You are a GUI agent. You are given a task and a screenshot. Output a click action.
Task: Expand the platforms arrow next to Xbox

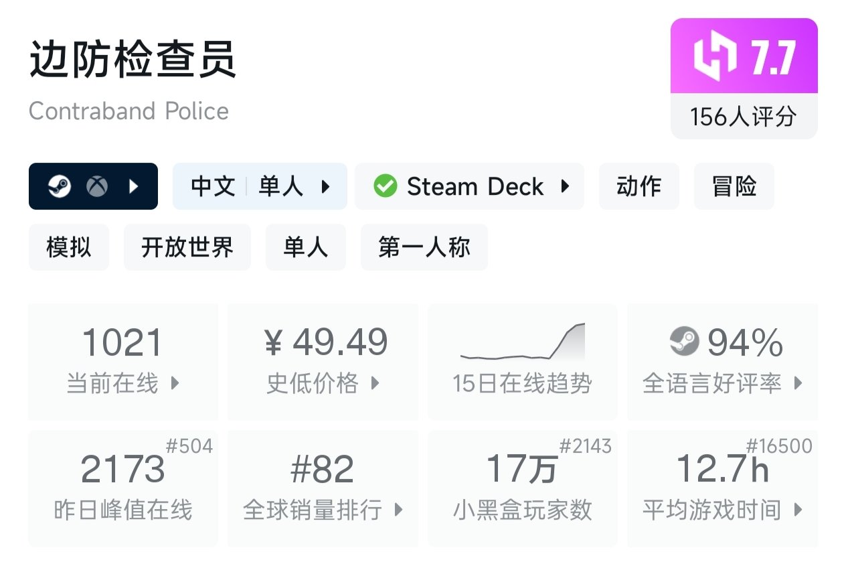(x=133, y=186)
